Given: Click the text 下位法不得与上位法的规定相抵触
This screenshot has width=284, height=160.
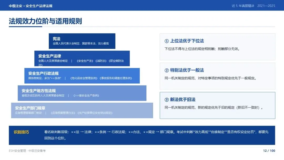Looking at the screenshot, I should tap(190, 49).
